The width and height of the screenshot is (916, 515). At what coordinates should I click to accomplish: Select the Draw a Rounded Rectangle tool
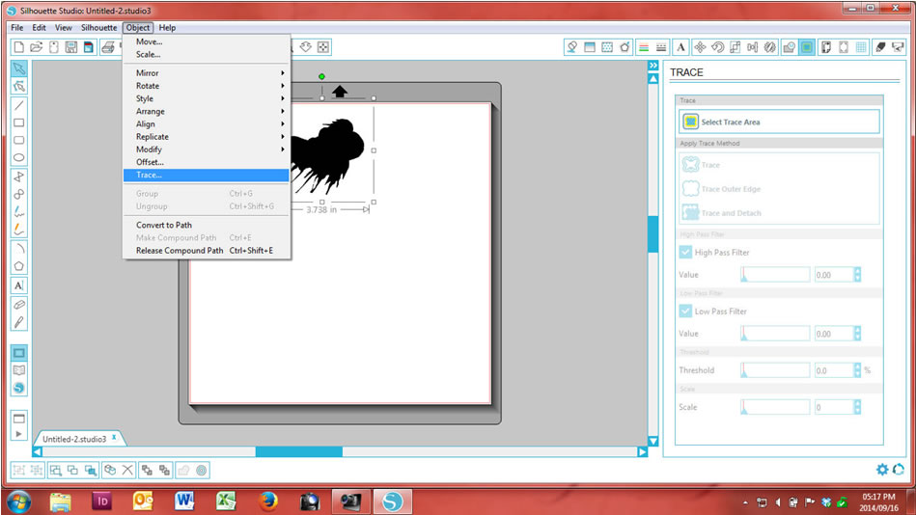click(x=18, y=140)
